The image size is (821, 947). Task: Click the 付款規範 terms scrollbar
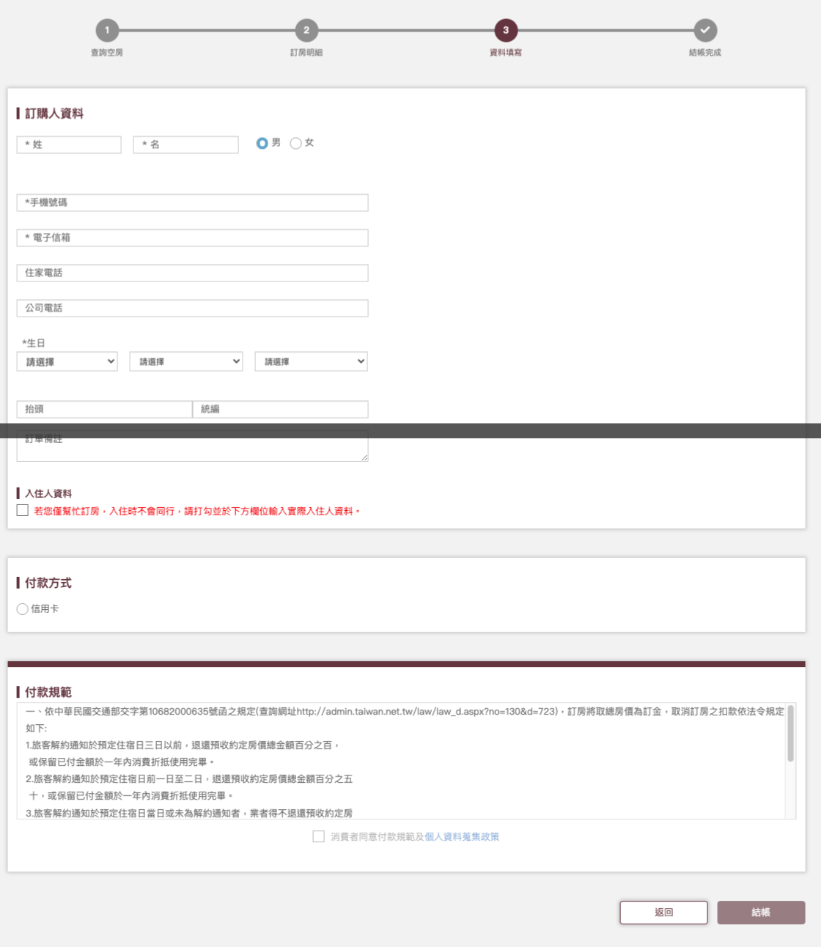point(790,734)
